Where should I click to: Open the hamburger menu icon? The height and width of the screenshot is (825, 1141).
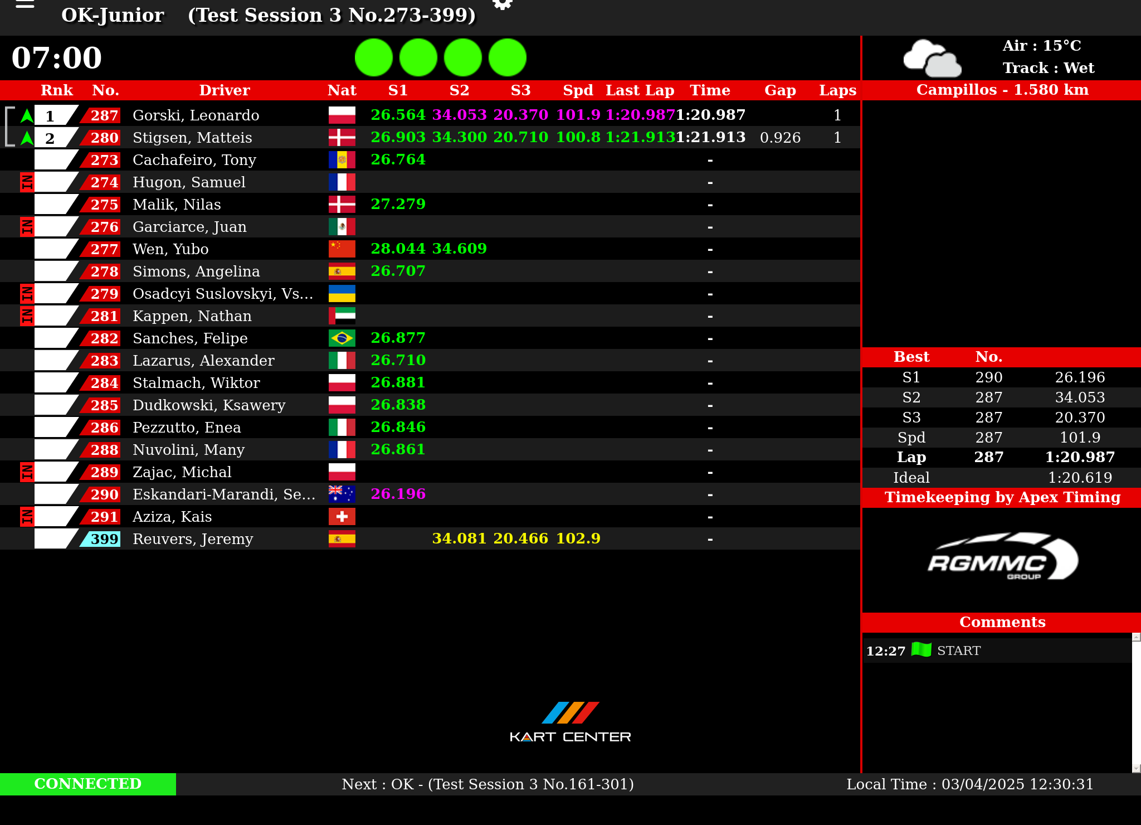click(25, 4)
